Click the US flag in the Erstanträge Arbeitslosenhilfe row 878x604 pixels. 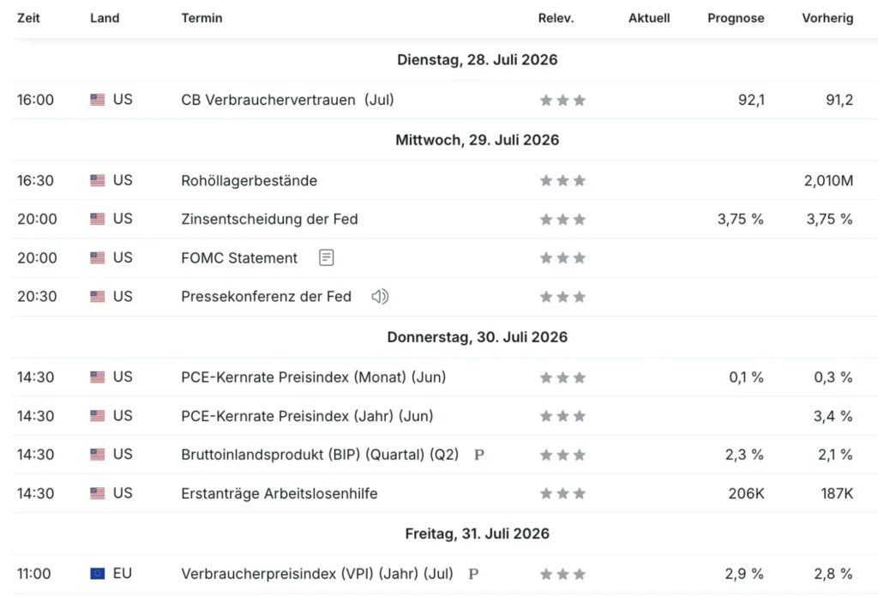(98, 493)
